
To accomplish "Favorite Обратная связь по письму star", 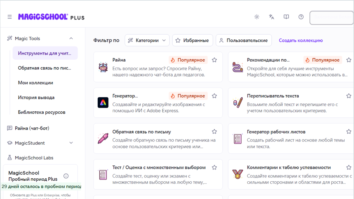I will [x=214, y=131].
